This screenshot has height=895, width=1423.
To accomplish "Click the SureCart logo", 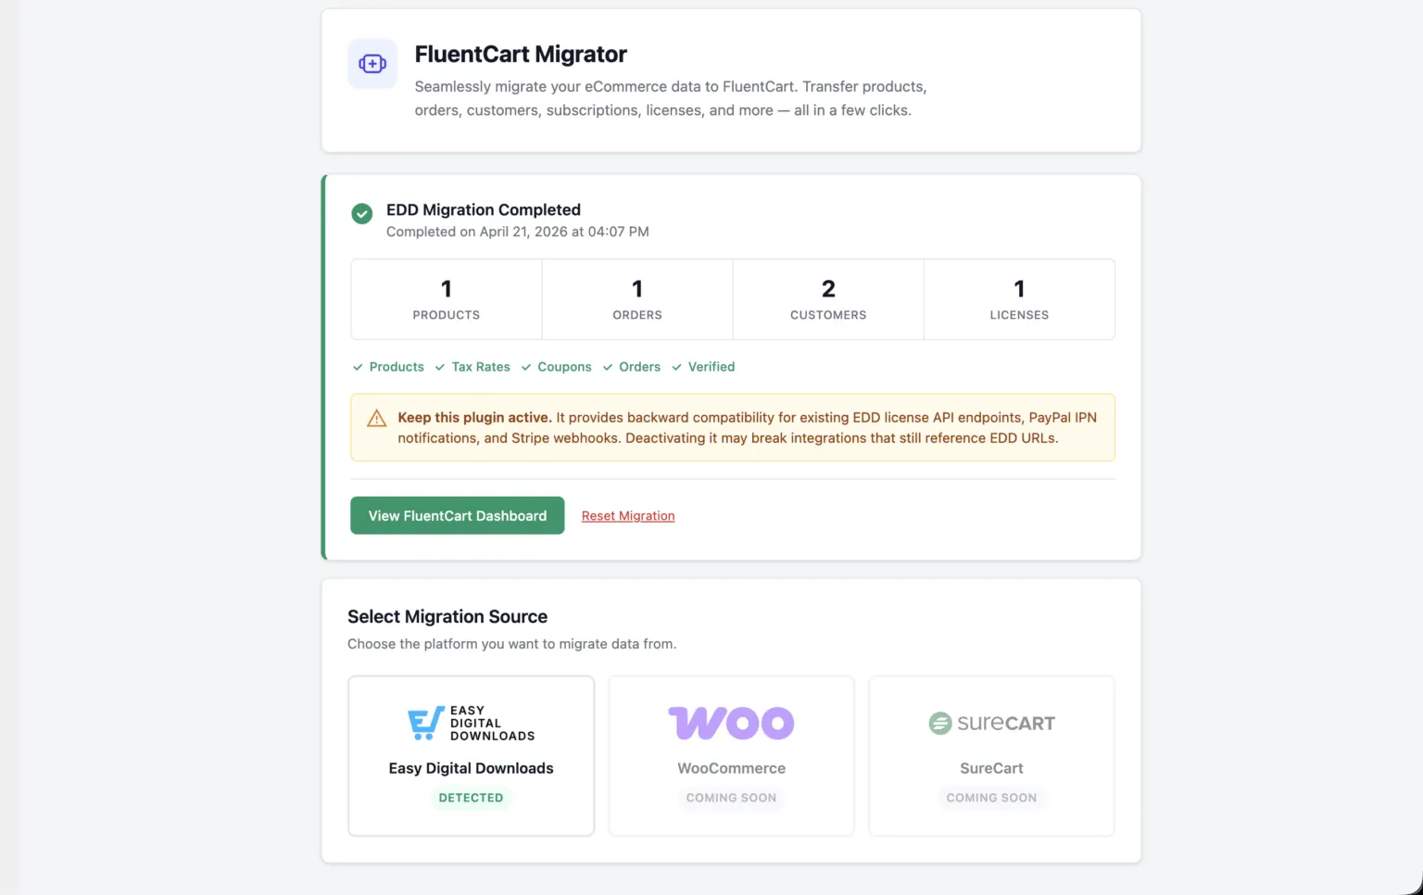I will click(x=991, y=724).
